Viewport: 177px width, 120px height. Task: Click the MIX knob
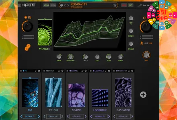point(146,55)
